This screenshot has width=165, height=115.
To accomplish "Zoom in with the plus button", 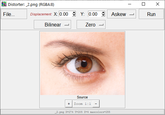I will (x=69, y=104).
